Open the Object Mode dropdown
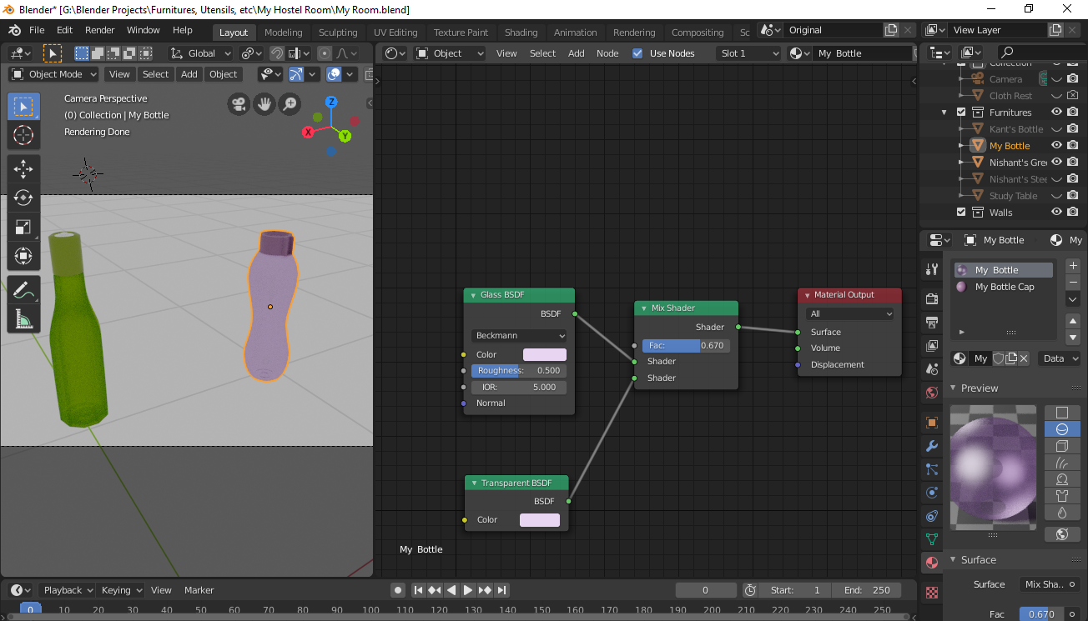Image resolution: width=1088 pixels, height=621 pixels. [x=54, y=74]
